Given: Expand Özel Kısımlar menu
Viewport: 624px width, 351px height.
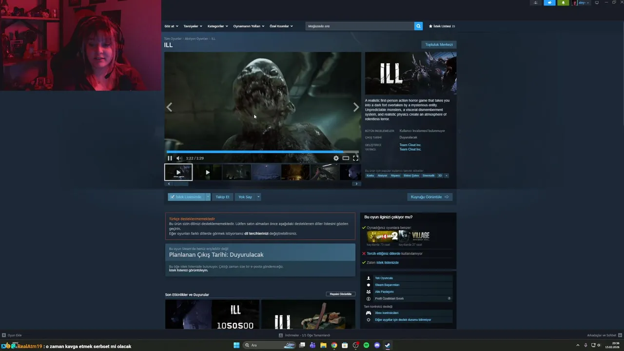Looking at the screenshot, I should [281, 26].
